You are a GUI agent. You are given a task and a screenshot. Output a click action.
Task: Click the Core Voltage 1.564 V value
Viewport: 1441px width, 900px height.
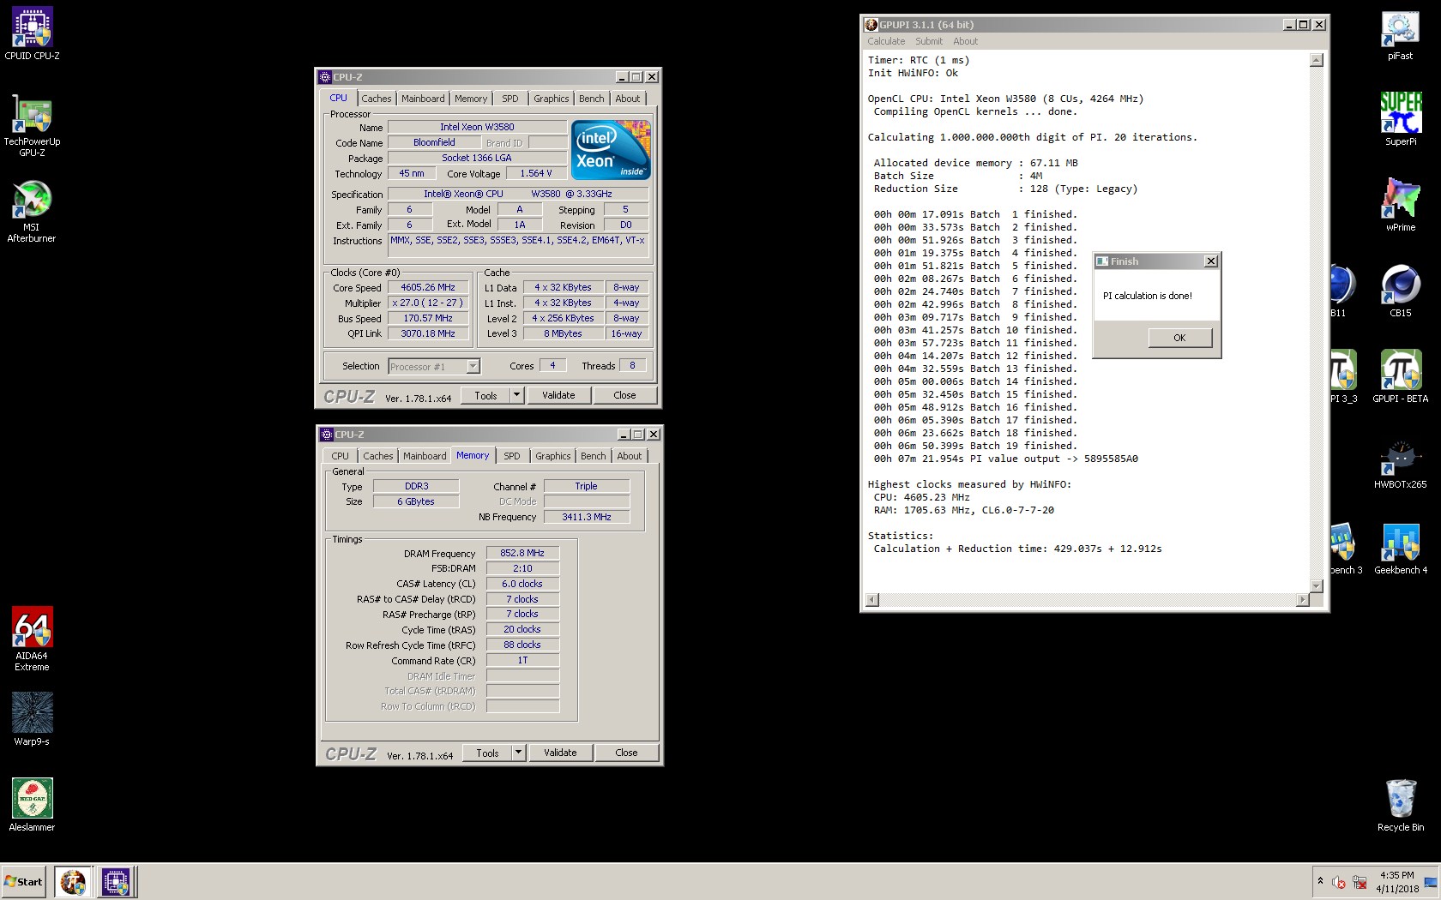tap(535, 173)
